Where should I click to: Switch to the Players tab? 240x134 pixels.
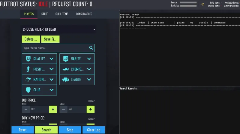[29, 14]
